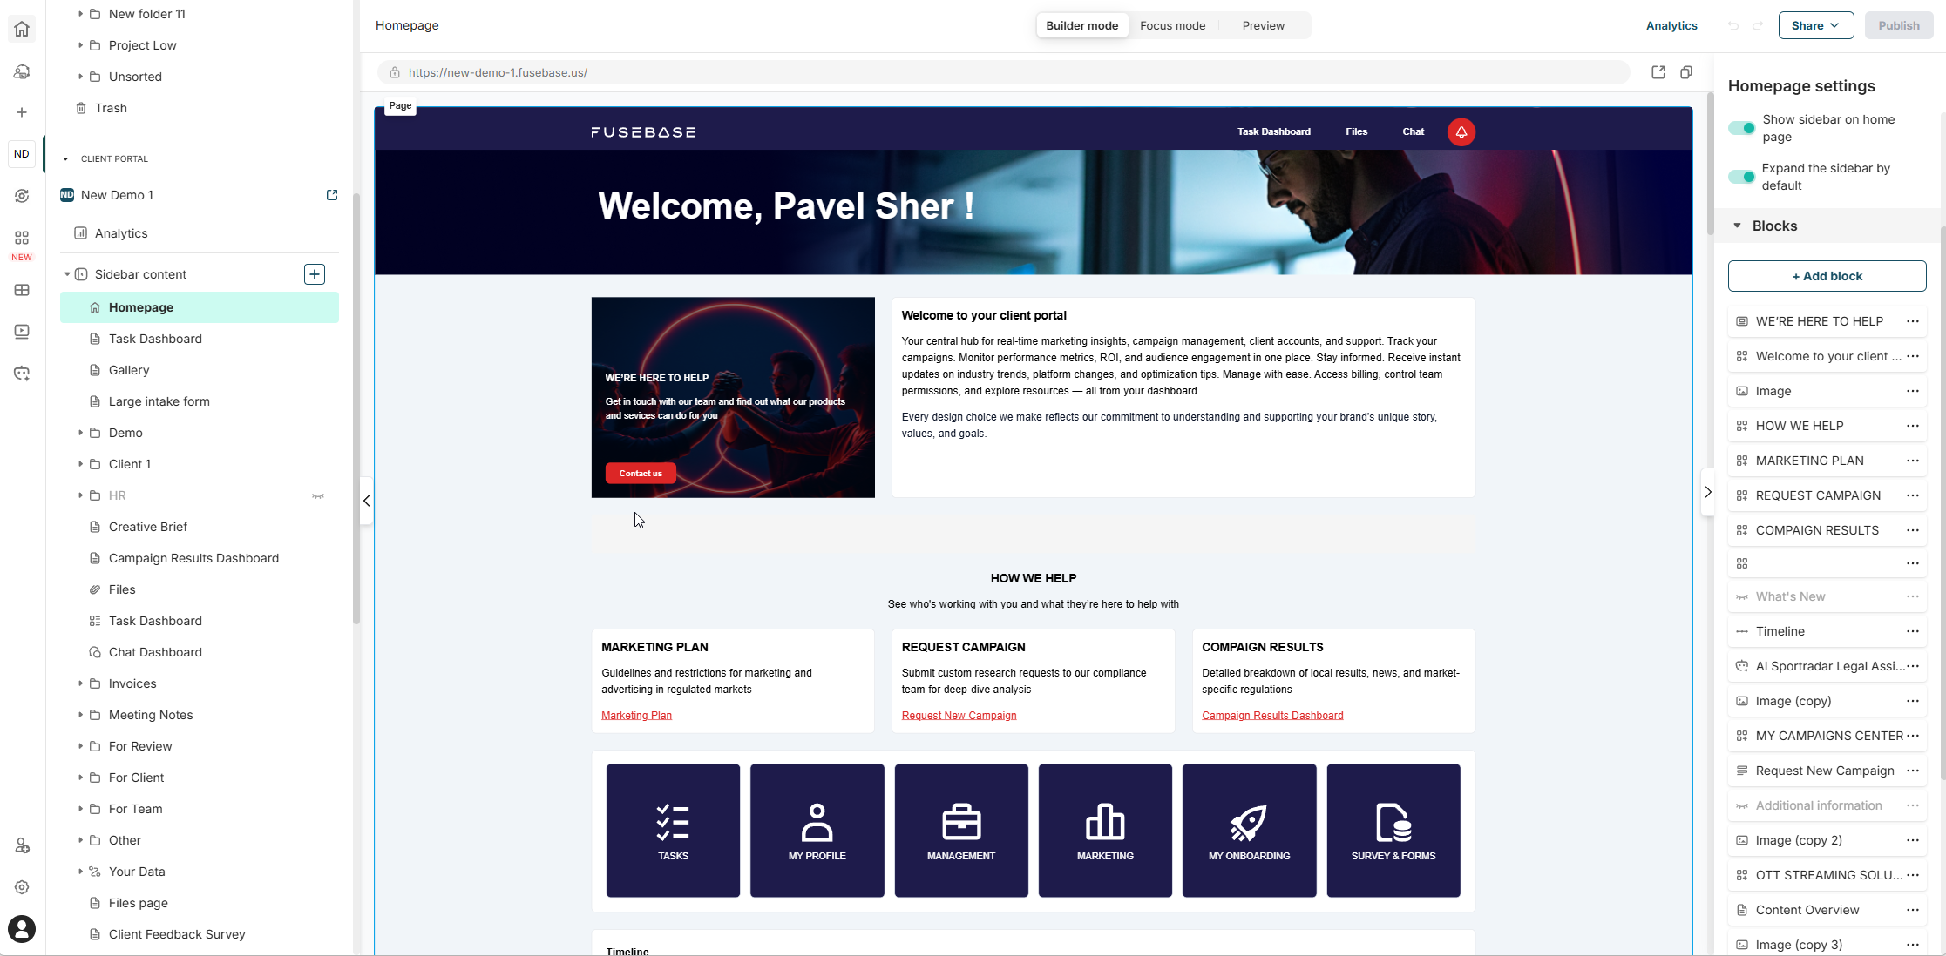Open Trash in folder list
Screen dimensions: 1946x956
point(200,108)
